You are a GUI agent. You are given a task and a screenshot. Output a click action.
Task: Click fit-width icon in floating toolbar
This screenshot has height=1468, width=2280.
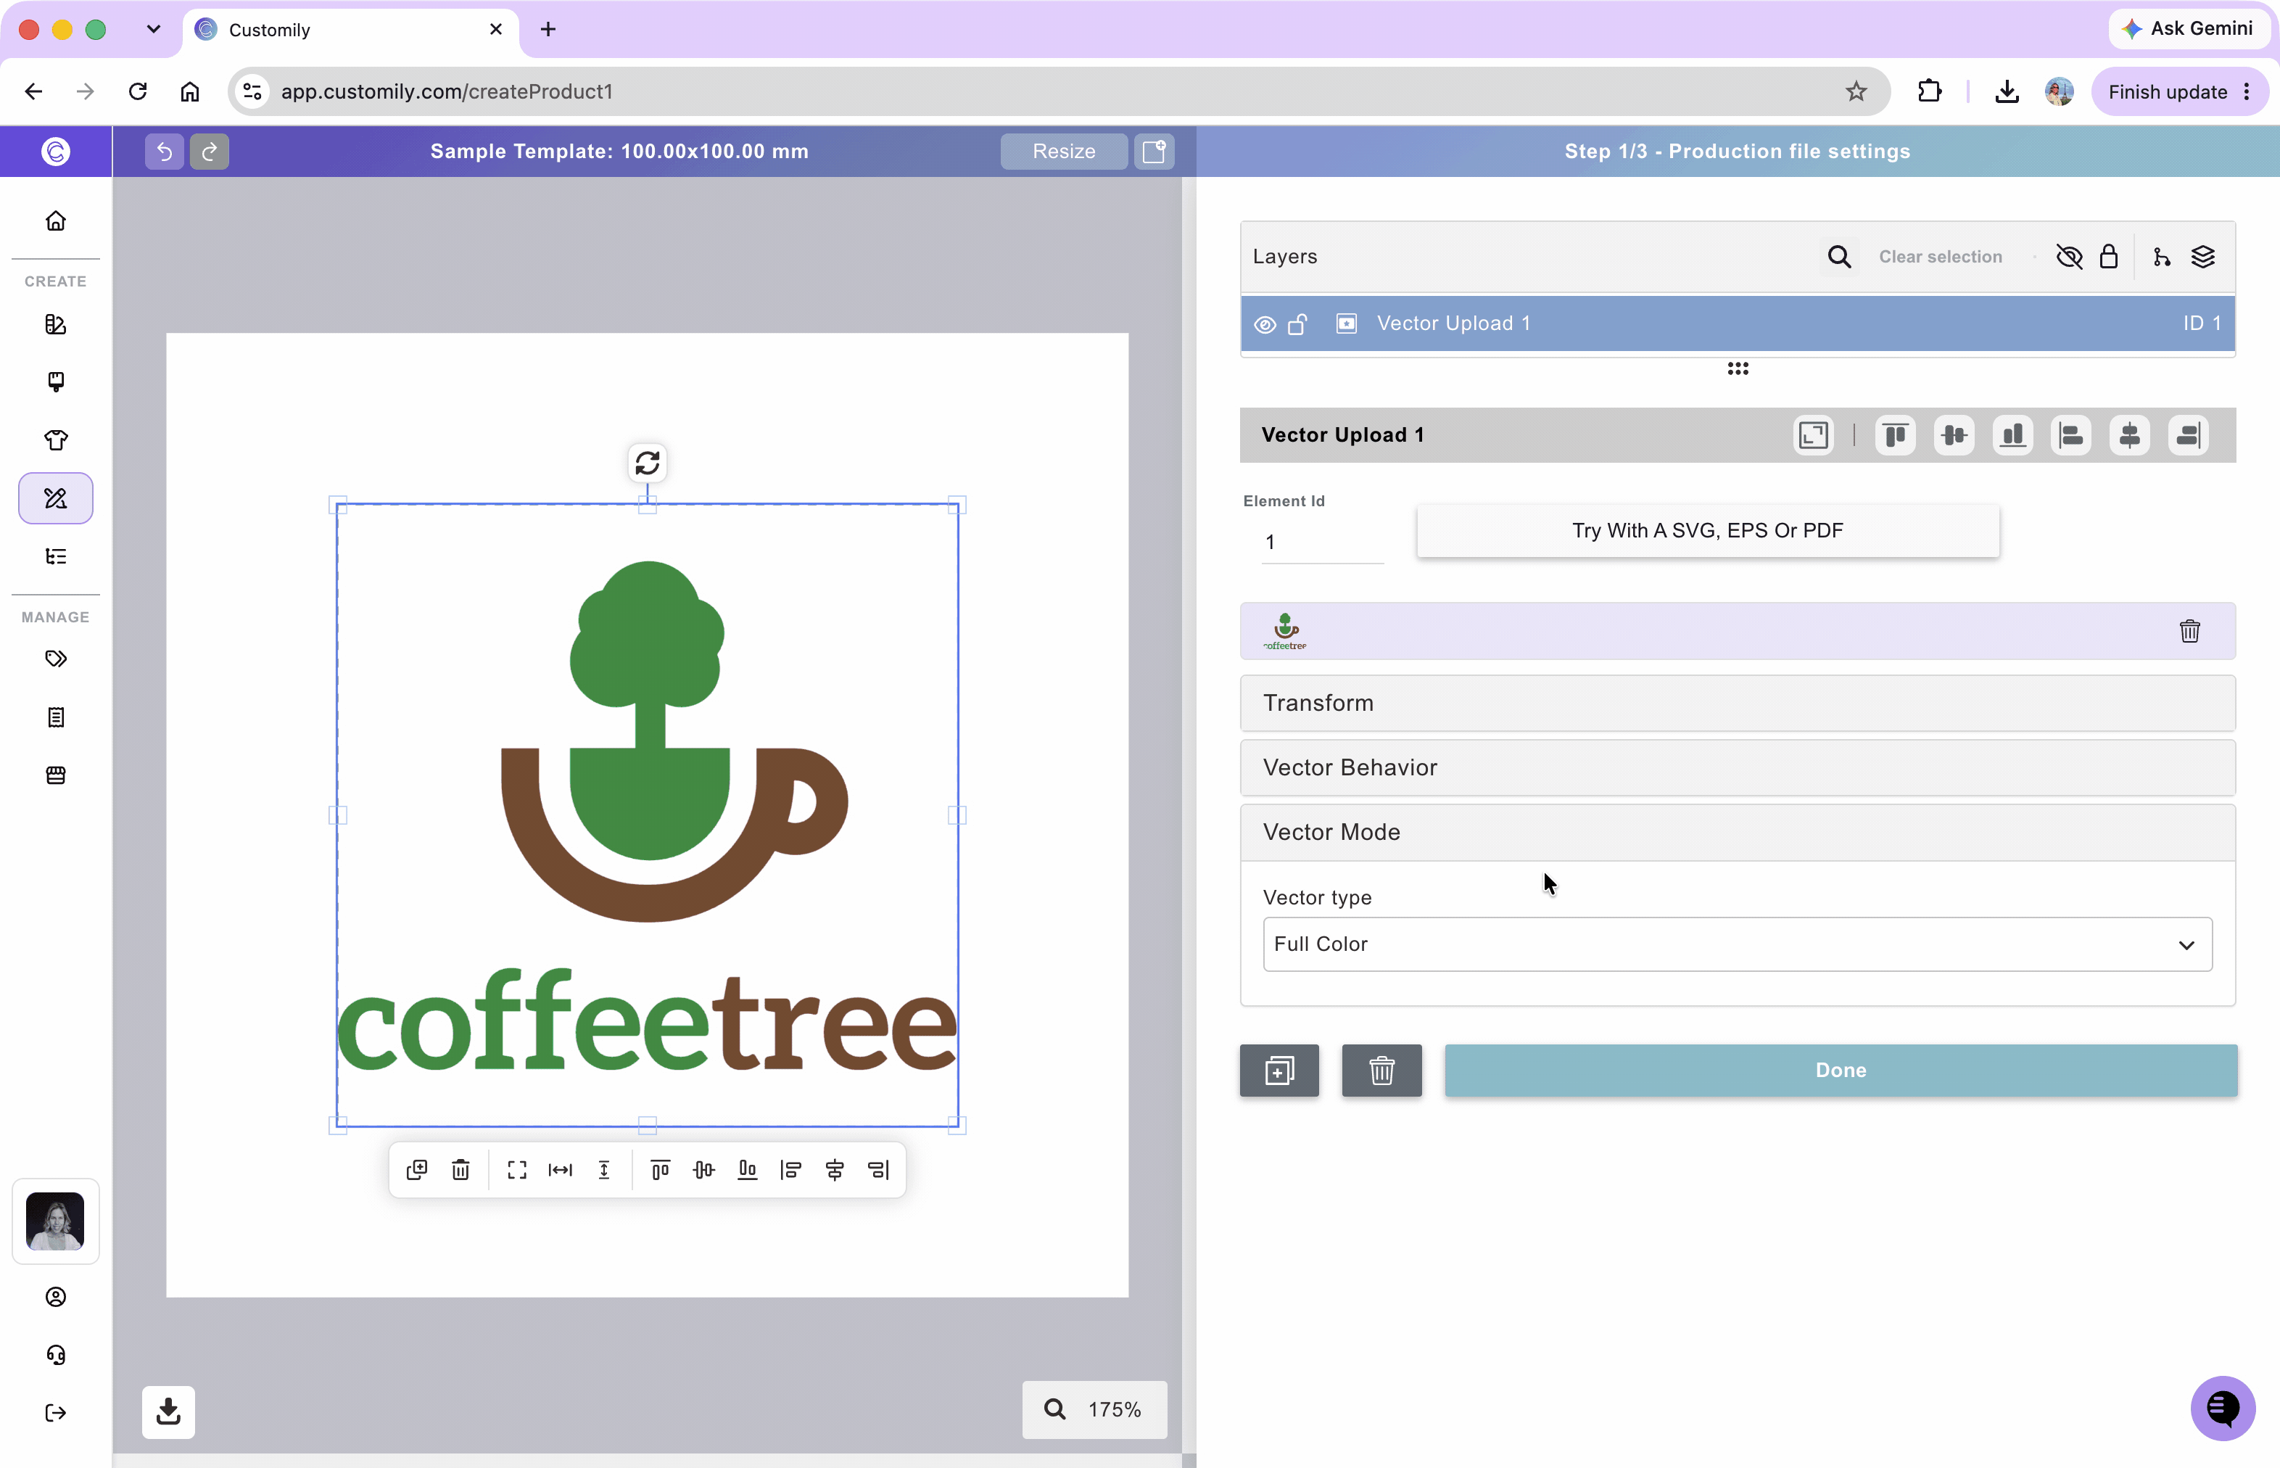tap(561, 1170)
